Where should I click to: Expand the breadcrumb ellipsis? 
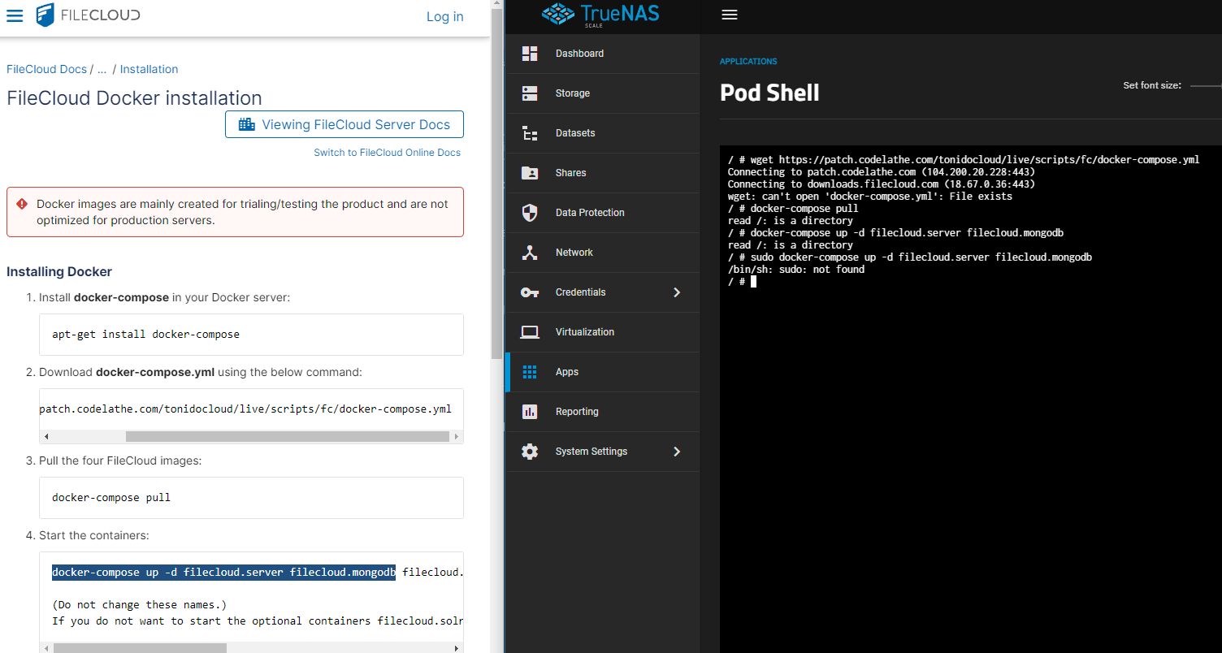pyautogui.click(x=102, y=69)
